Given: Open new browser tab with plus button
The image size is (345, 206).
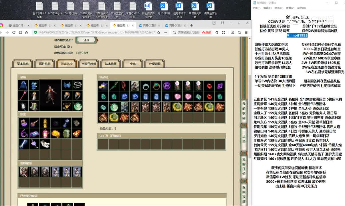Looking at the screenshot, I should pos(191,25).
